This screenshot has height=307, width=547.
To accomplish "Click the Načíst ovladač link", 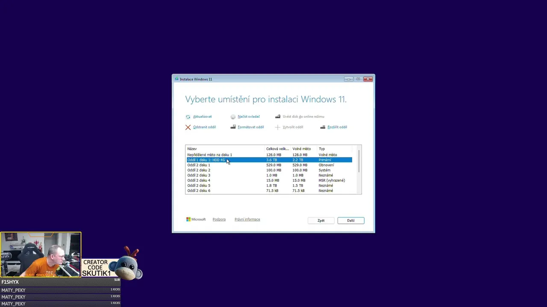I will [x=249, y=116].
